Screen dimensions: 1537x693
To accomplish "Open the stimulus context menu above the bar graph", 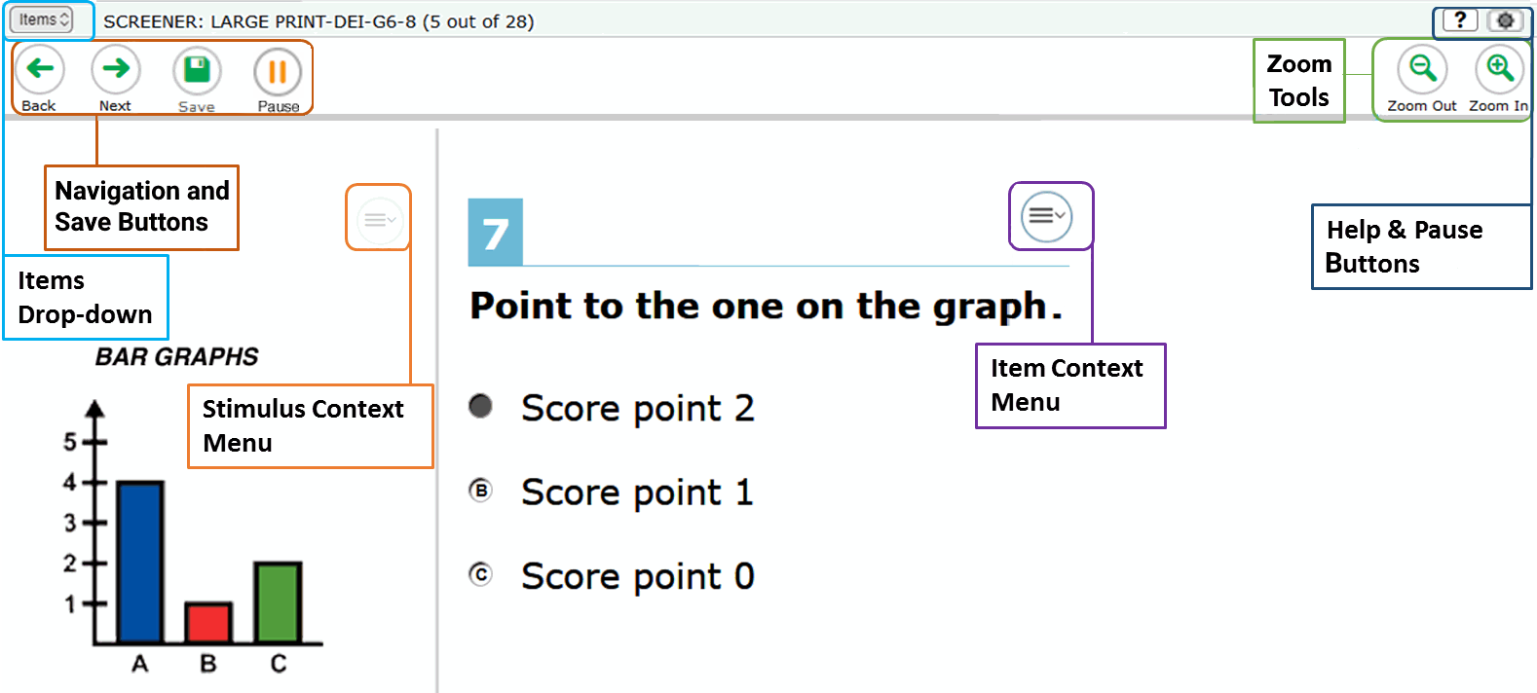I will pos(379,219).
